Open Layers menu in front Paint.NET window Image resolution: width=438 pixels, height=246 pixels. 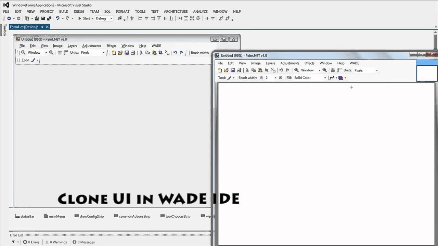pyautogui.click(x=270, y=63)
